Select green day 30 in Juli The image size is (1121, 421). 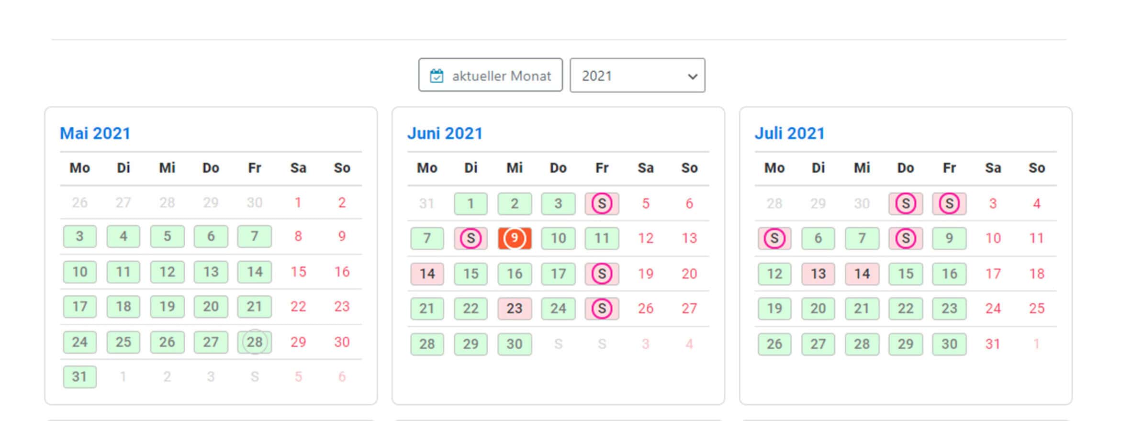949,344
